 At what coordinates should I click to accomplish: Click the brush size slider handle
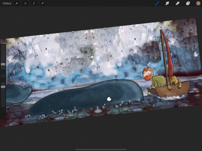(3, 64)
